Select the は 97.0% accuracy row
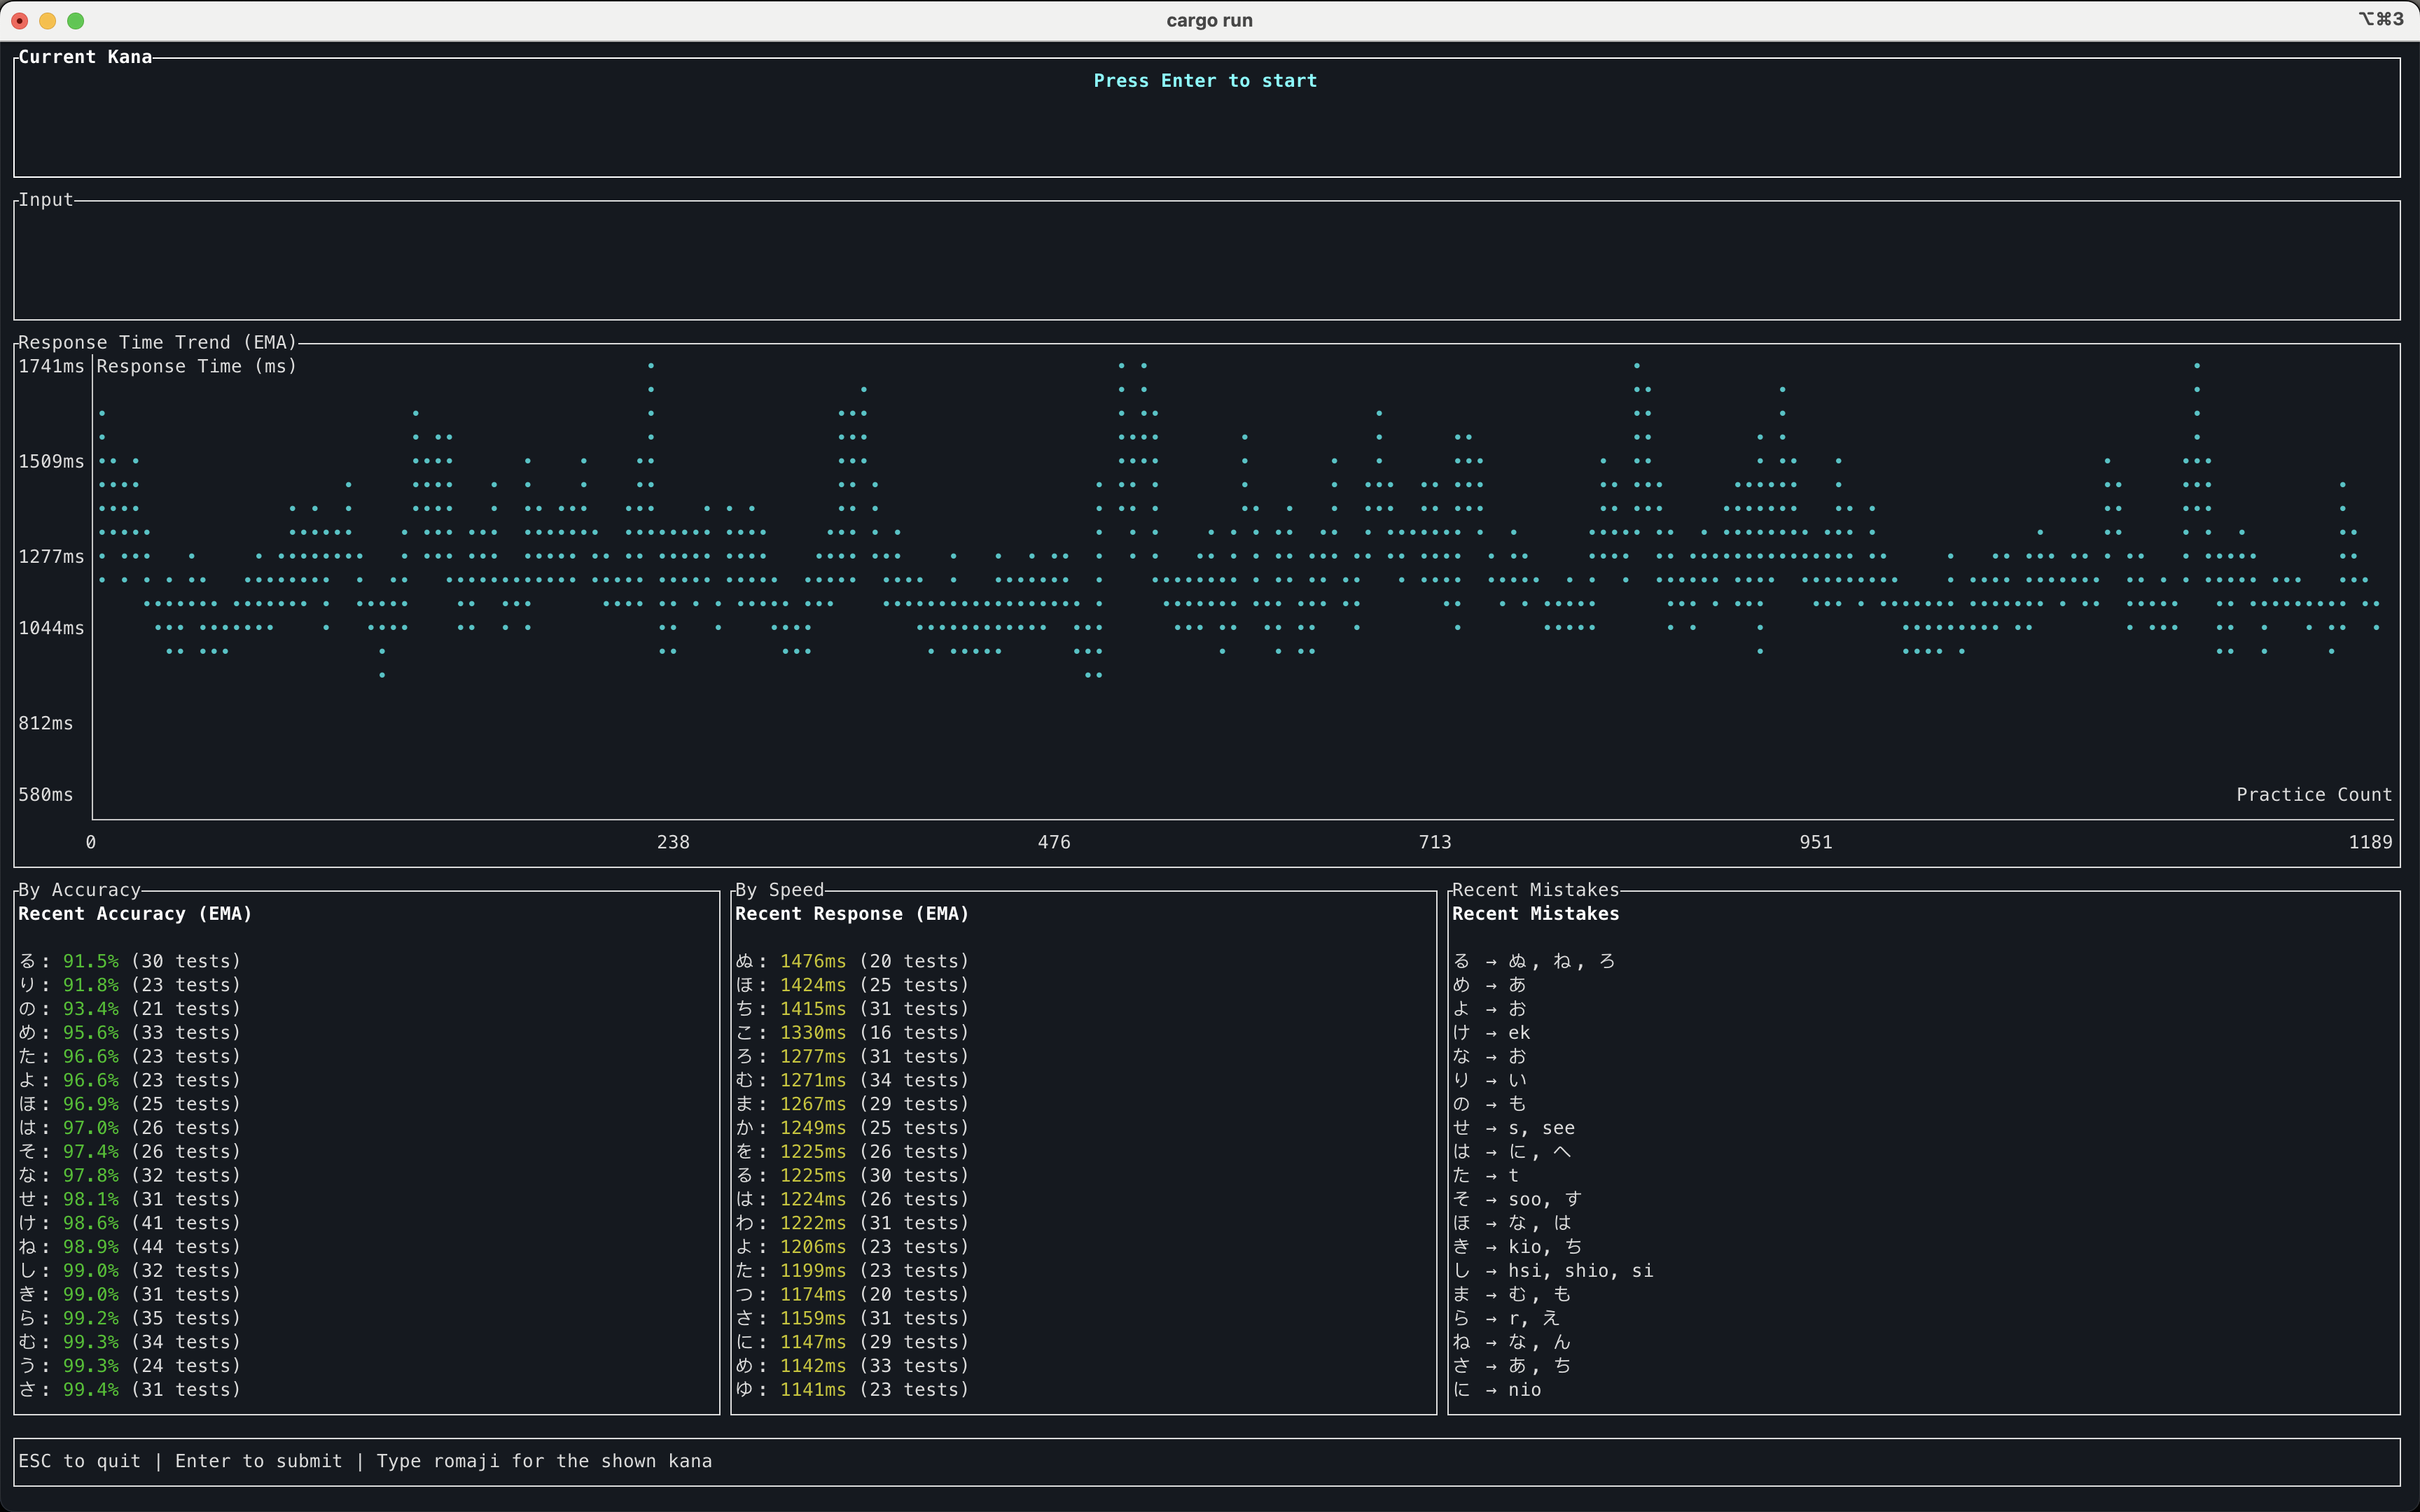 coord(130,1128)
